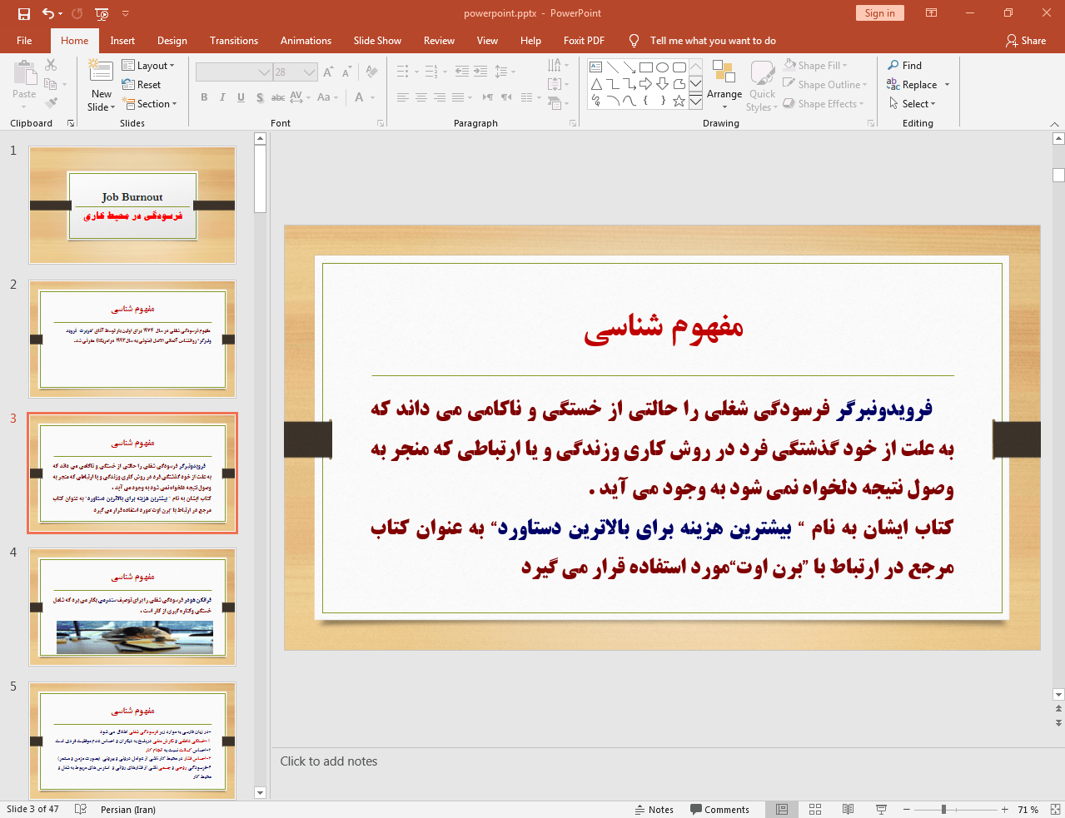1065x818 pixels.
Task: Toggle the Notes pane in status bar
Action: 654,810
